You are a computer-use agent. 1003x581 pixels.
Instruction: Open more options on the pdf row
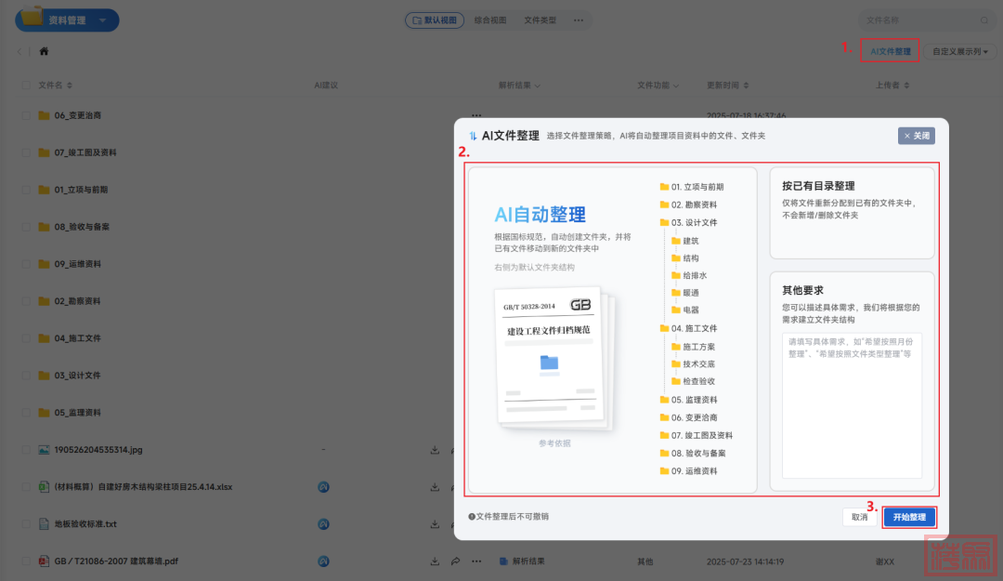pyautogui.click(x=476, y=561)
